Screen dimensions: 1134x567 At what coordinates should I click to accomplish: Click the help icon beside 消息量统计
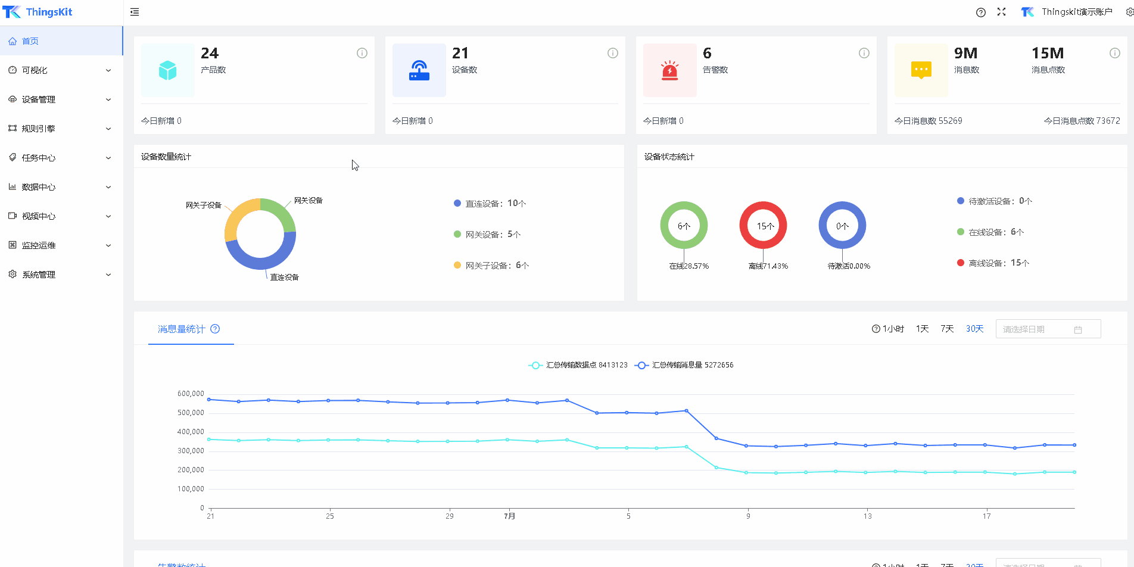tap(215, 329)
